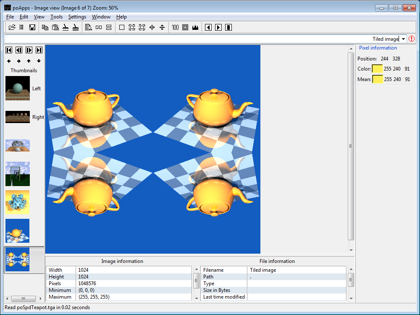Click the boxed vertical bar toolbar icon
Viewport: 420px width, 315px height.
coord(228,27)
